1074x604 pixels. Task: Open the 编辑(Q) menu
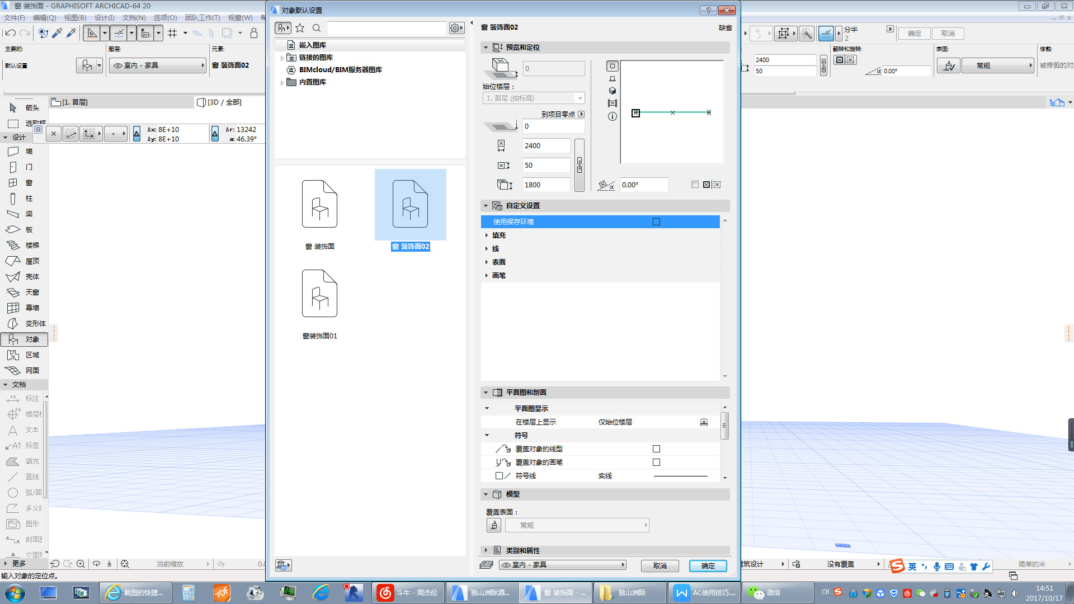(x=45, y=18)
